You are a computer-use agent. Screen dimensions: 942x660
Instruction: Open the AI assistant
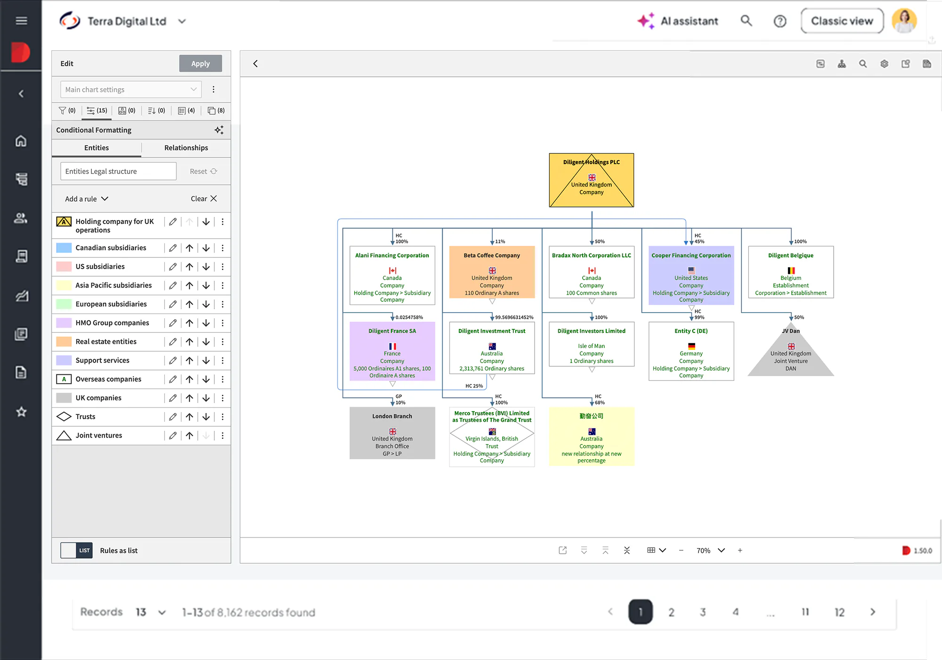678,21
